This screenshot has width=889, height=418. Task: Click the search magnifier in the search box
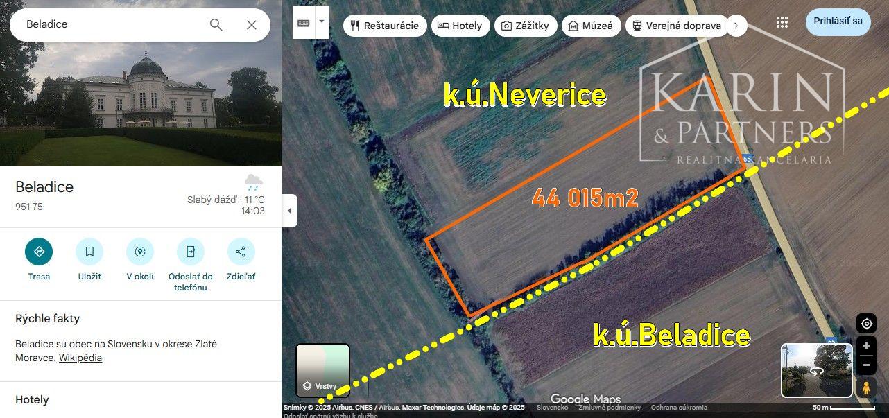(x=216, y=24)
